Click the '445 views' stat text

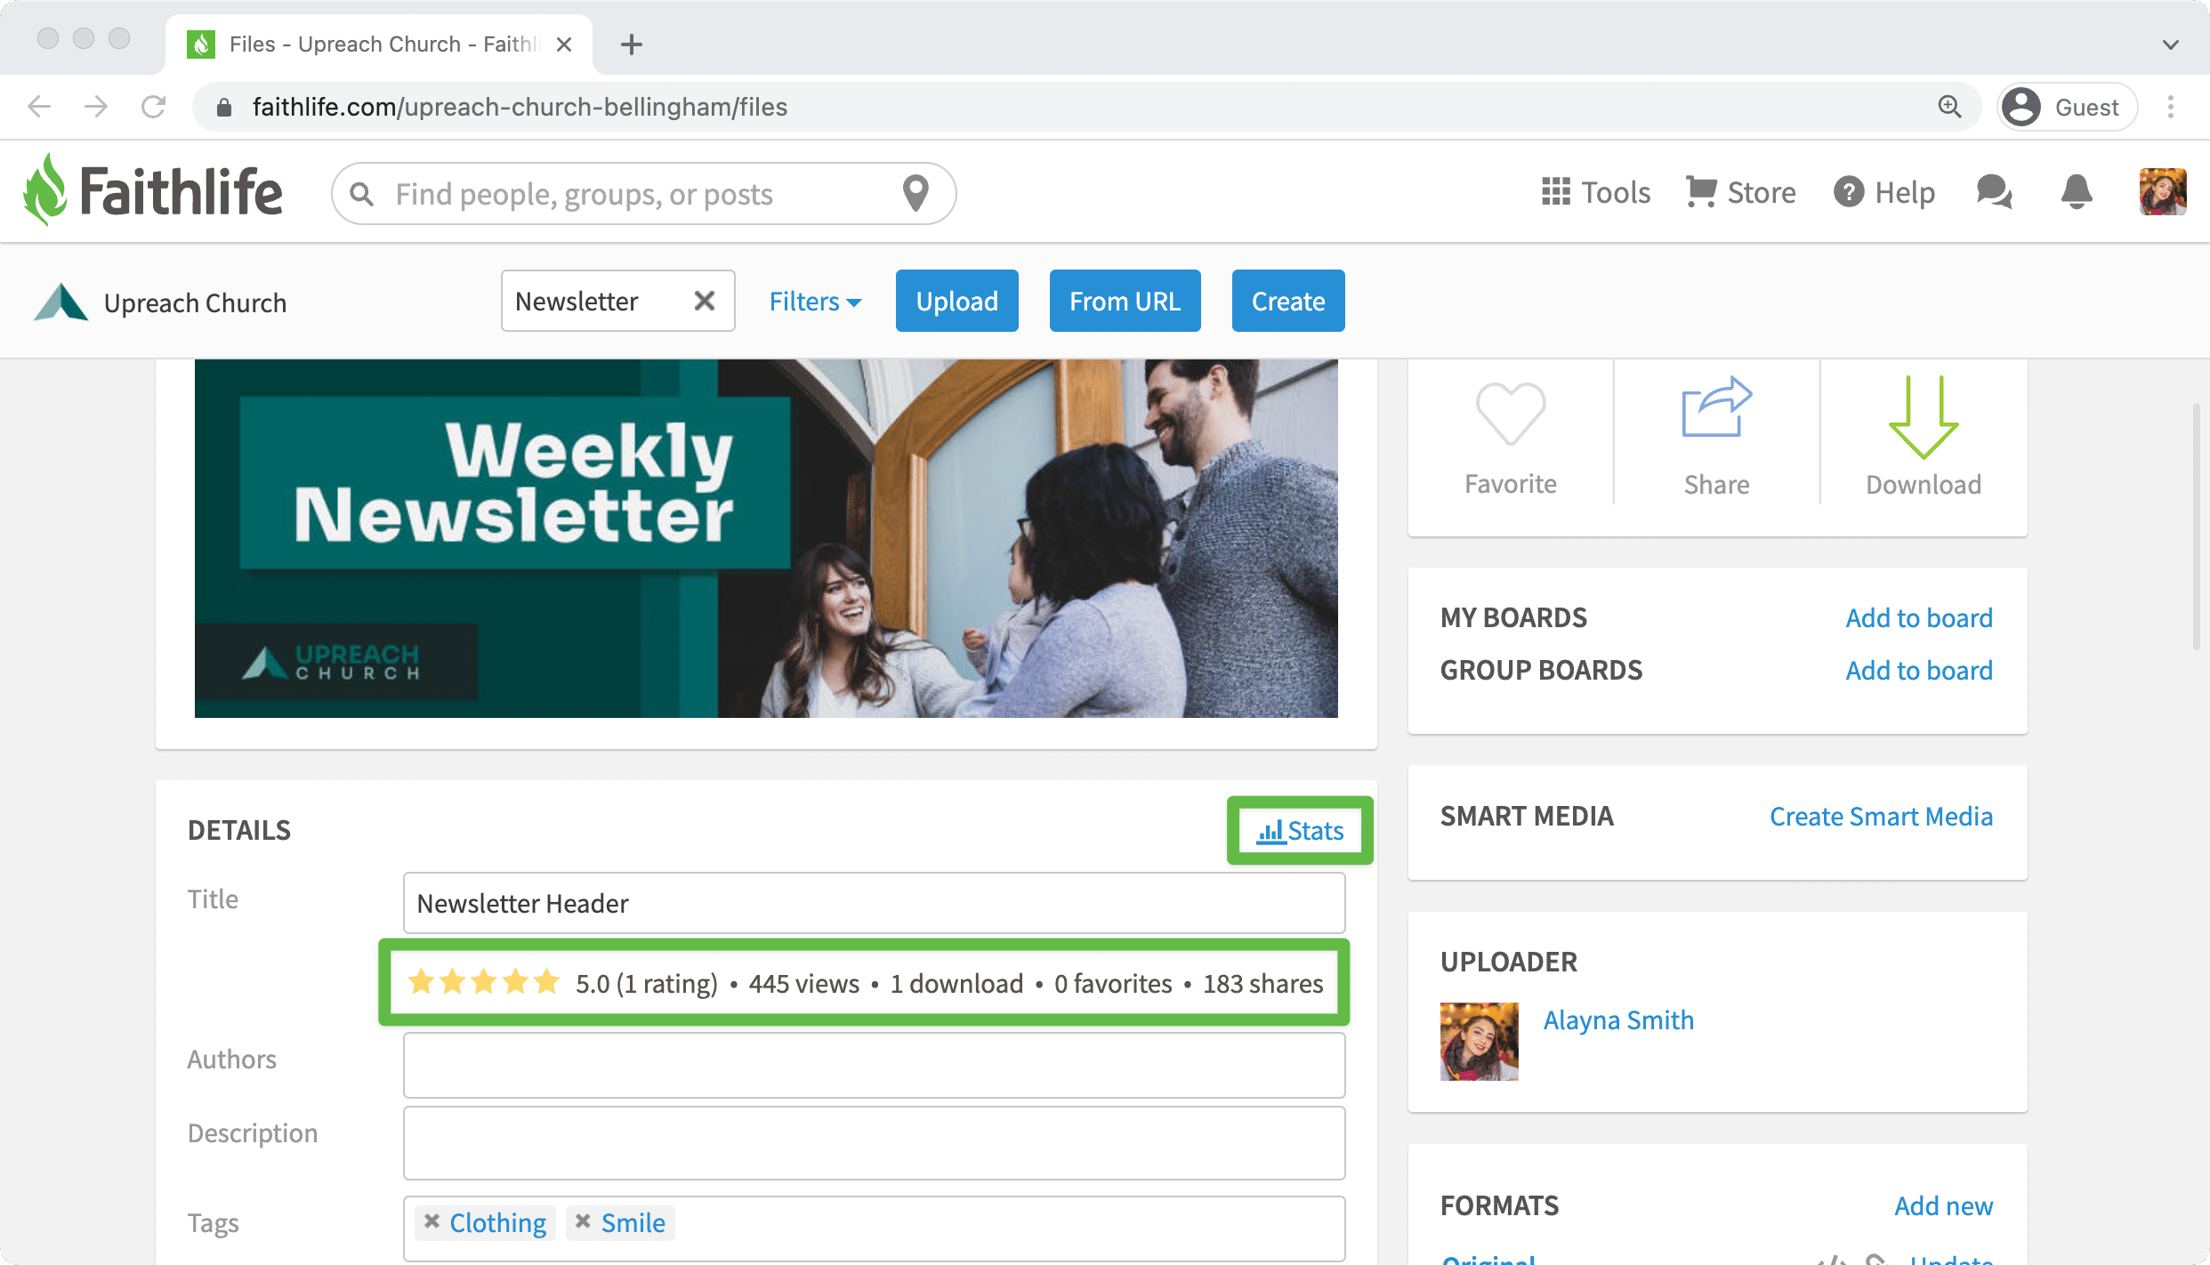(804, 983)
